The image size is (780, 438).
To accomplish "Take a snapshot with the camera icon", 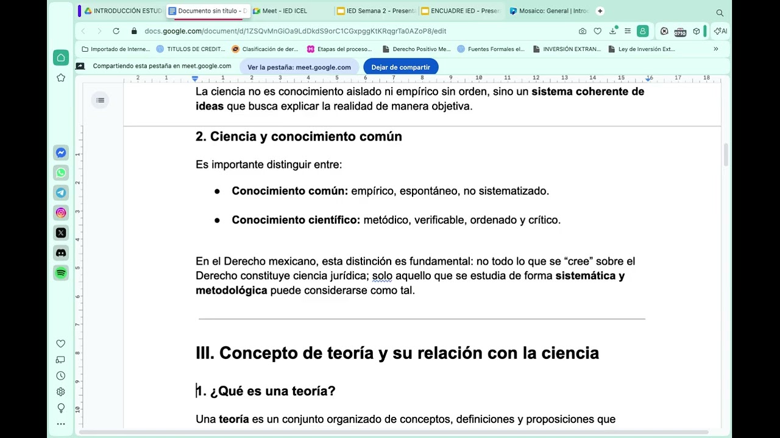I will (583, 31).
